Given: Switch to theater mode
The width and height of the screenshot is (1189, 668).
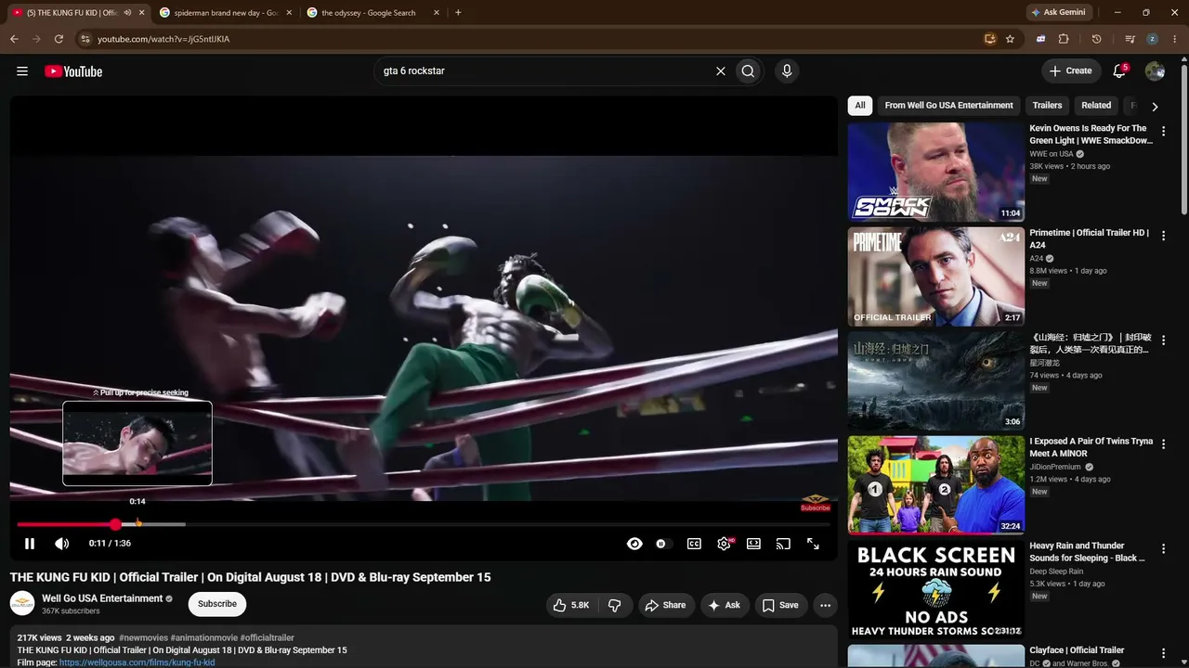Looking at the screenshot, I should coord(753,544).
